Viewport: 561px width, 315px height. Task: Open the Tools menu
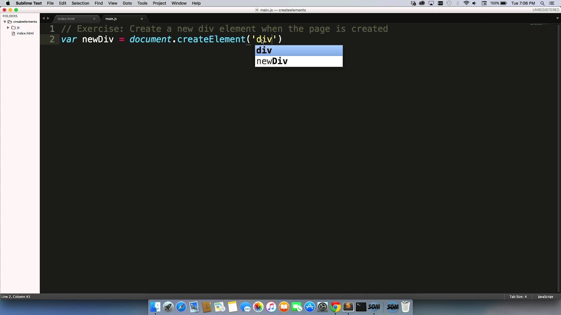pos(142,3)
